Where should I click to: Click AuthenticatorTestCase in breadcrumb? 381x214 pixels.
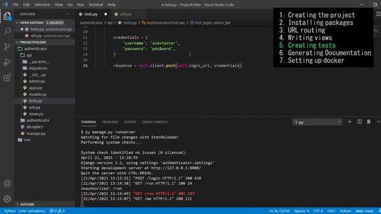pyautogui.click(x=165, y=23)
